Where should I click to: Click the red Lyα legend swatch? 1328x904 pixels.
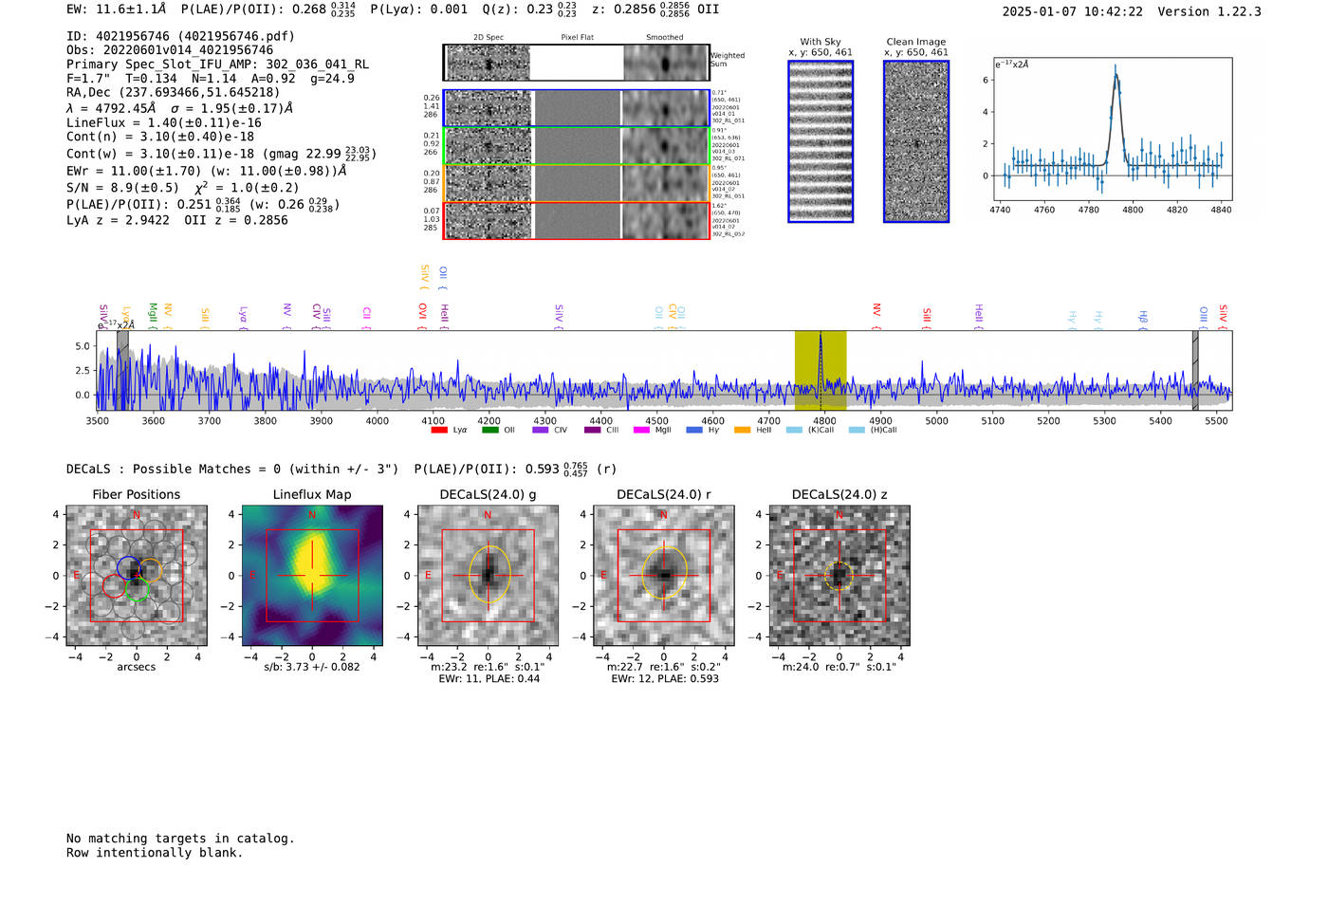tap(439, 430)
